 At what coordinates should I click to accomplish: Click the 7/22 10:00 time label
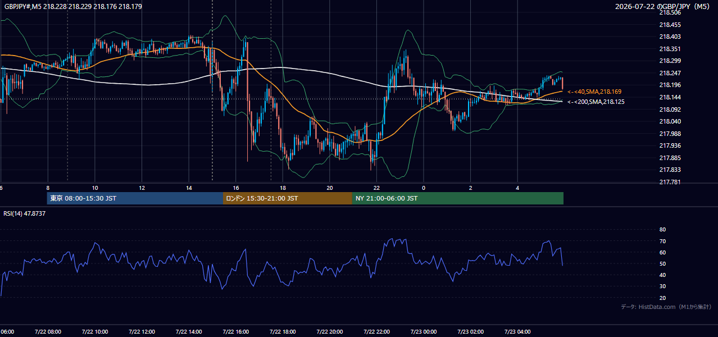[95, 332]
